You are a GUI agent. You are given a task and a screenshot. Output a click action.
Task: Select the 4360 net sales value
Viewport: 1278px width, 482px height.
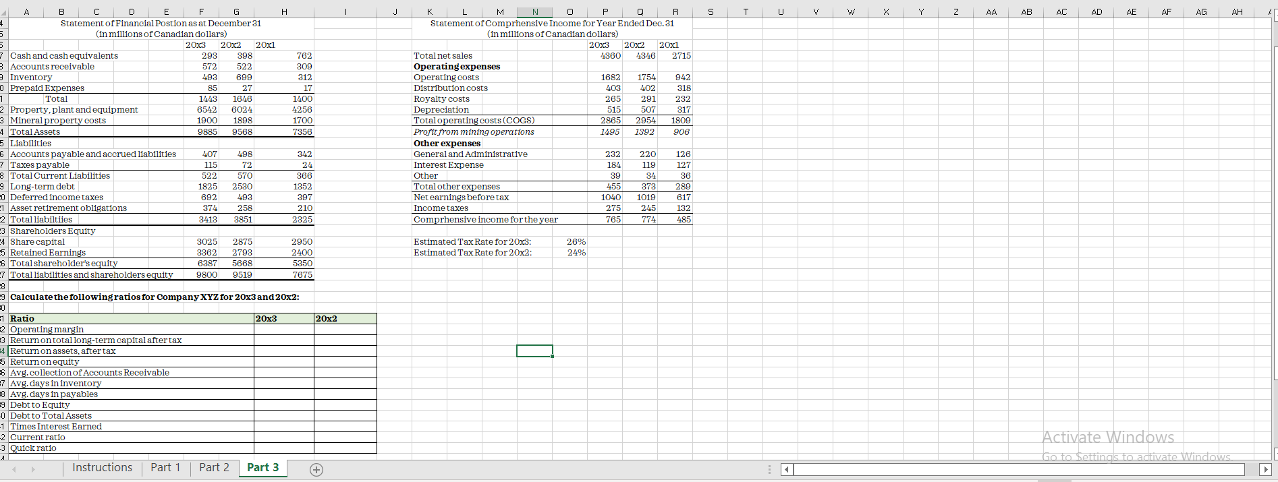click(611, 56)
